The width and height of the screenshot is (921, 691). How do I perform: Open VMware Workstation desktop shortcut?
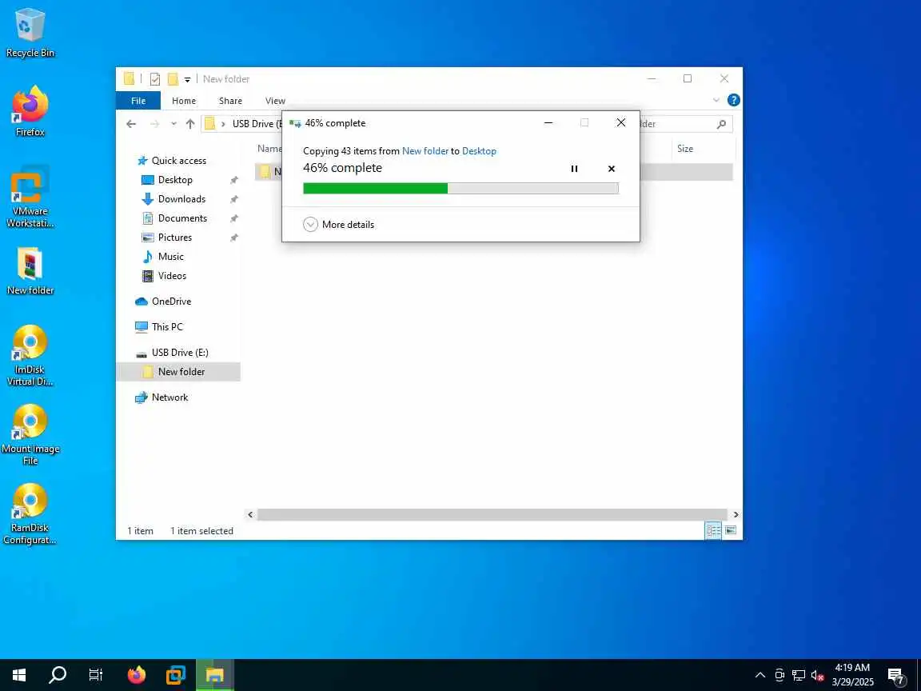point(30,197)
